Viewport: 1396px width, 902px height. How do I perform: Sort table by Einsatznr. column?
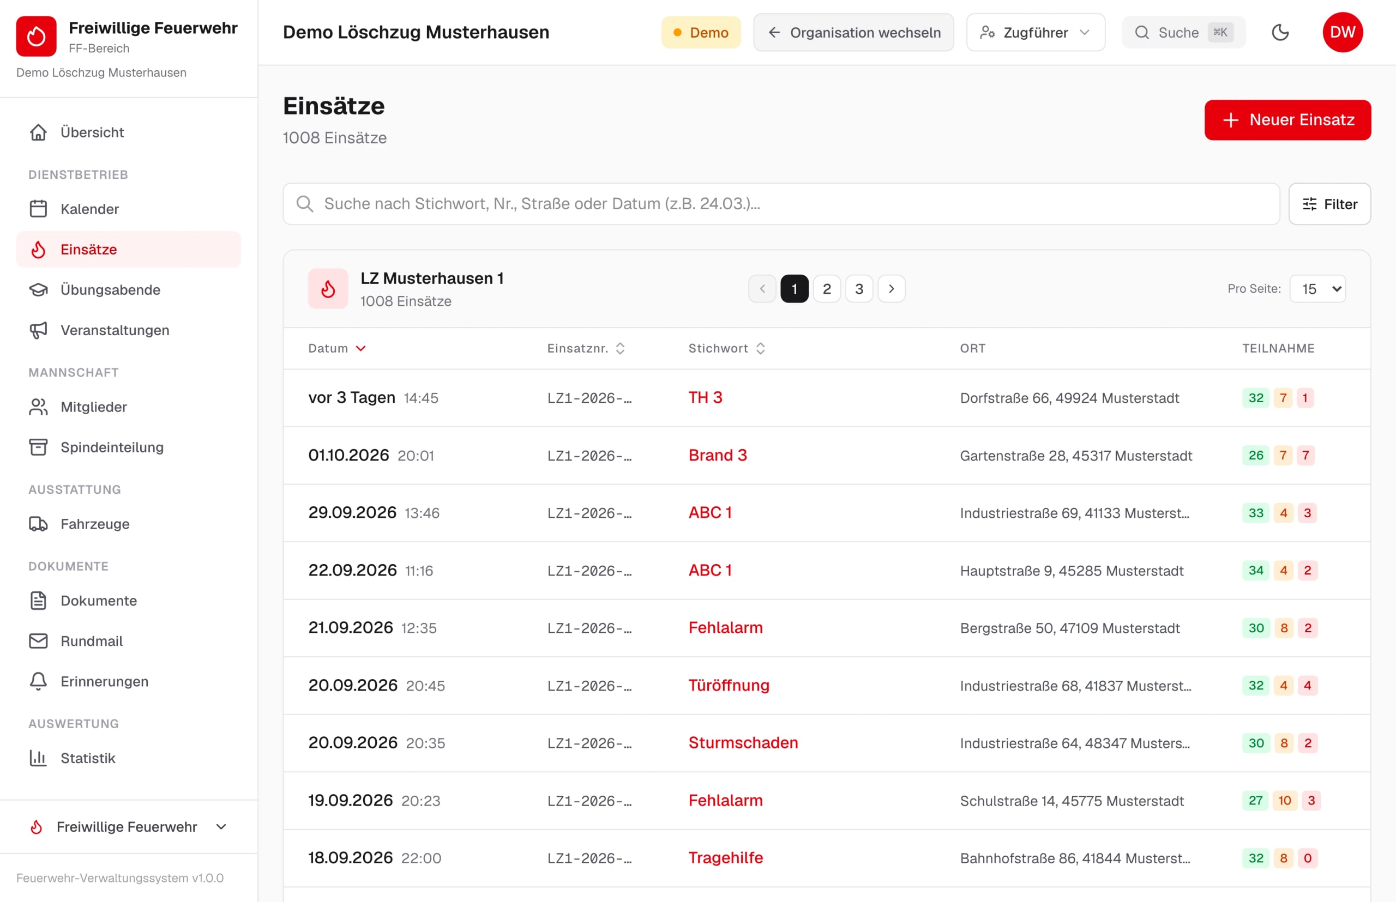(586, 348)
